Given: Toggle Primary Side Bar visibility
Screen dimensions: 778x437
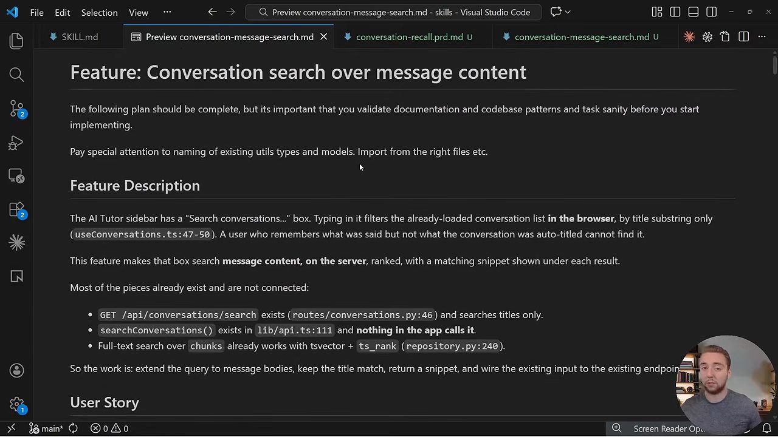Looking at the screenshot, I should [x=675, y=12].
